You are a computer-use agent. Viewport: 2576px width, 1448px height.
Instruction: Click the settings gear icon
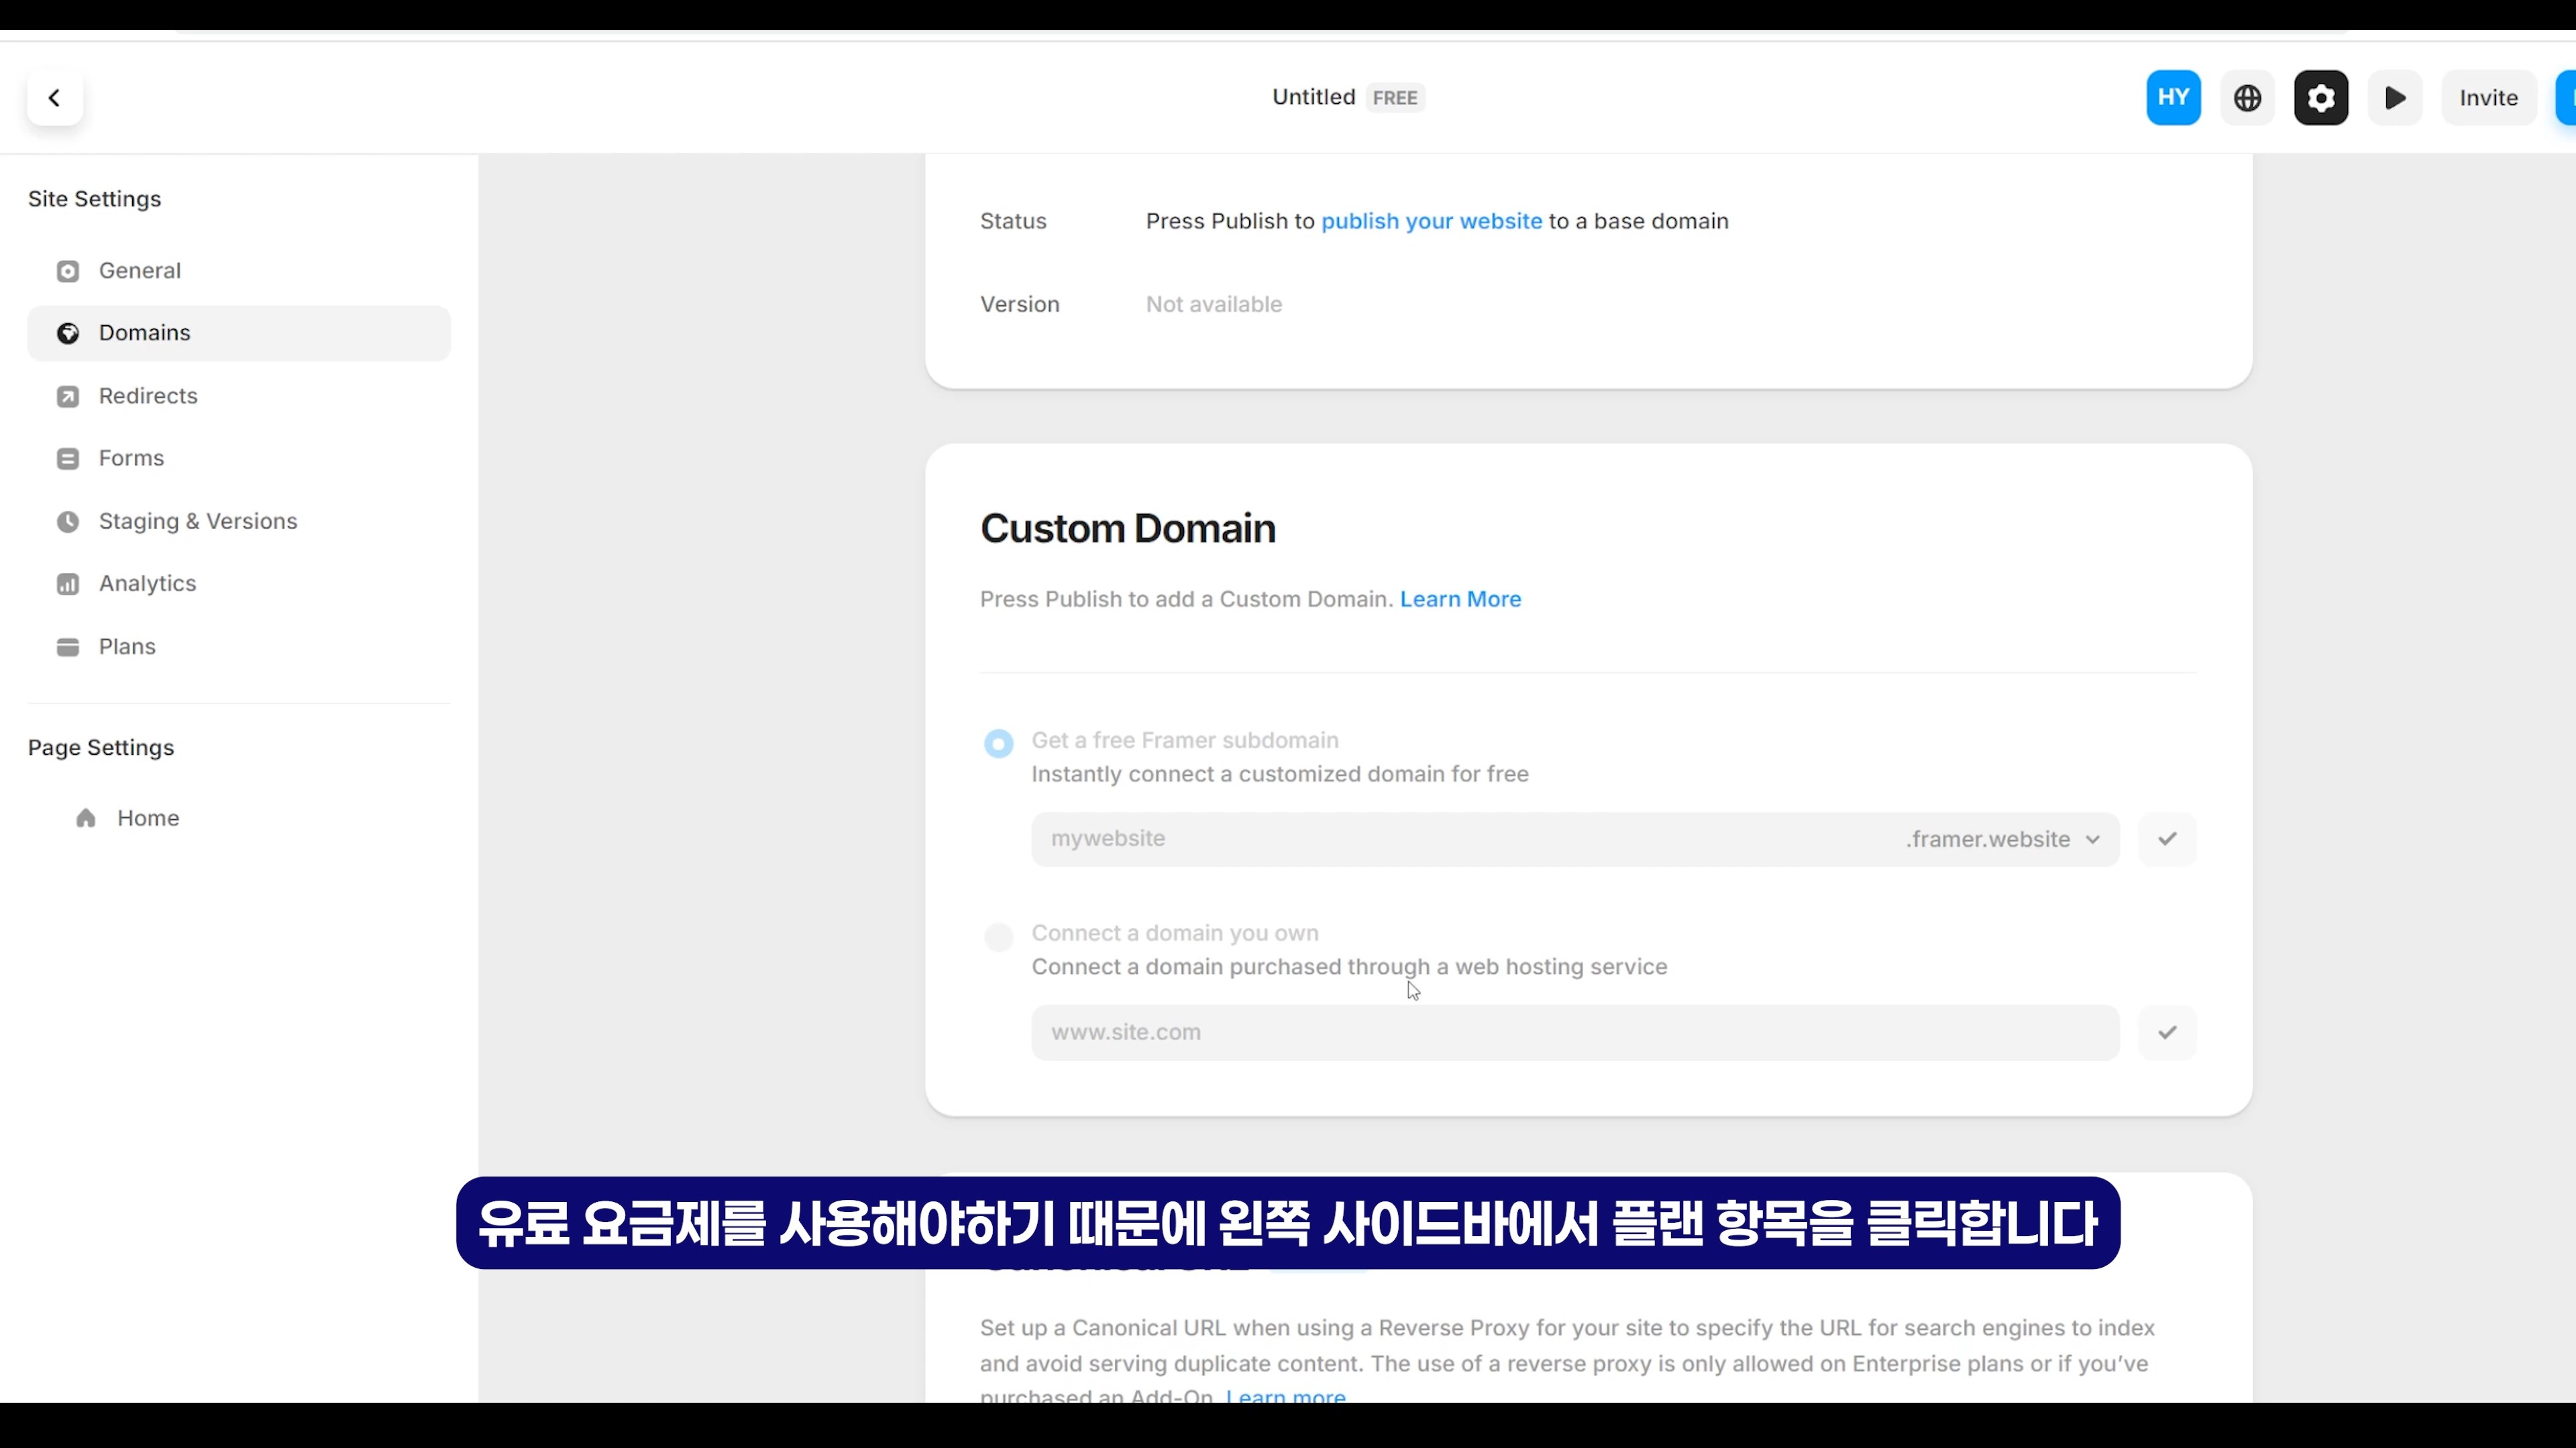click(x=2320, y=98)
